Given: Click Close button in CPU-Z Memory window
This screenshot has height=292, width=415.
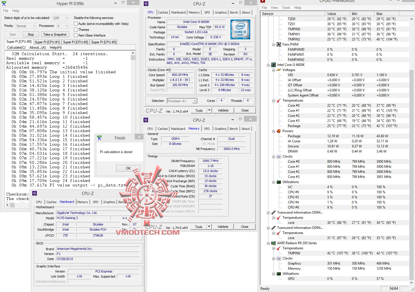Looking at the screenshot, I should click(x=245, y=227).
